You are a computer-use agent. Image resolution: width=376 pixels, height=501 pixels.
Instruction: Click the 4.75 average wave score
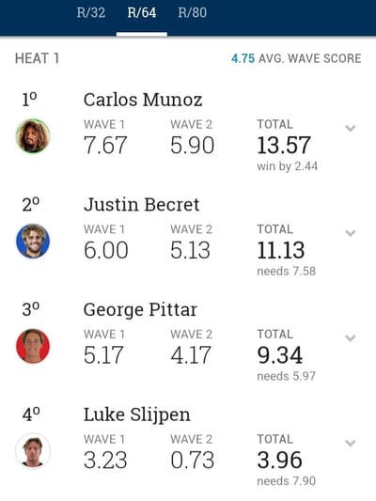point(243,59)
